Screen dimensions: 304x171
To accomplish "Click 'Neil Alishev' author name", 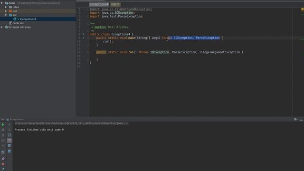I will click(x=118, y=27).
